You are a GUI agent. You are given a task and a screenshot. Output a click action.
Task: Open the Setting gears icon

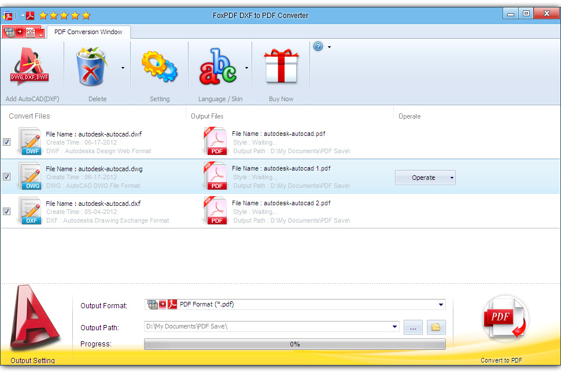(160, 67)
